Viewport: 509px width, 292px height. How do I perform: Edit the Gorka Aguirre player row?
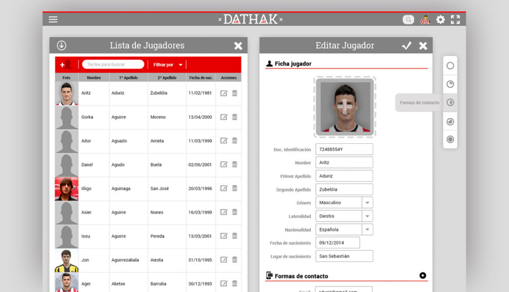coord(224,117)
